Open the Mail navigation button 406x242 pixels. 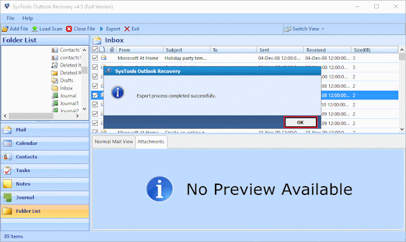coord(45,130)
